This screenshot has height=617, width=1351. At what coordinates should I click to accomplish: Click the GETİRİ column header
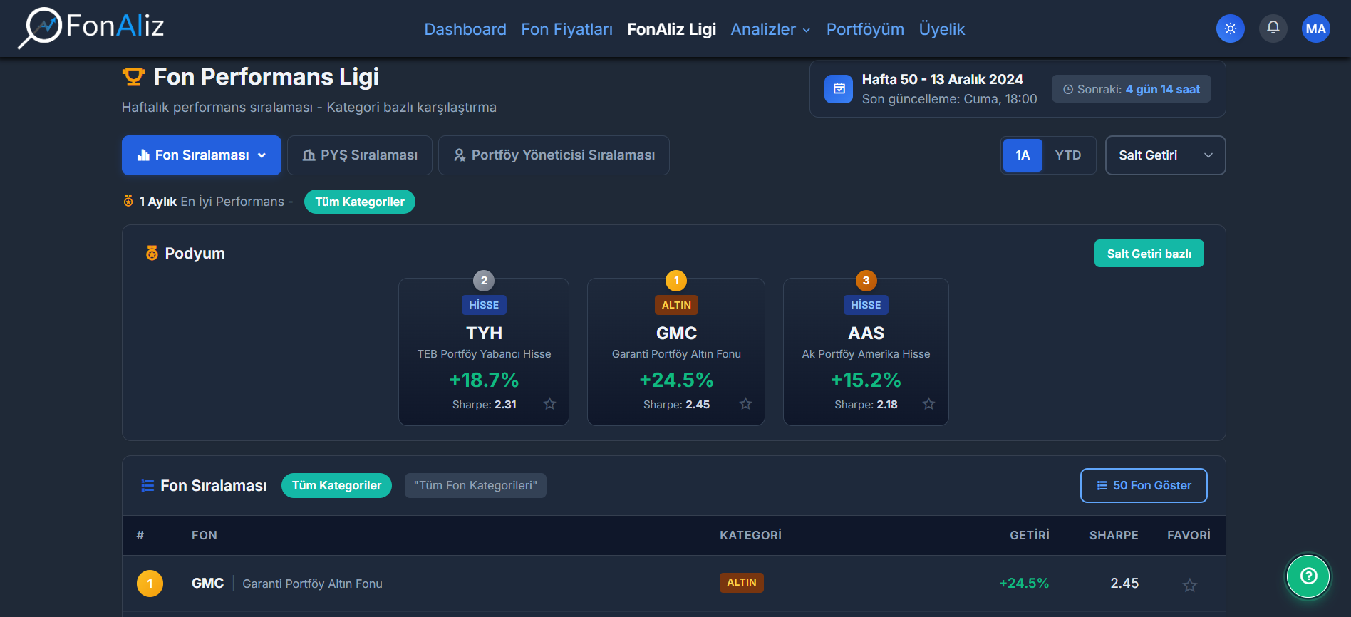tap(1030, 535)
